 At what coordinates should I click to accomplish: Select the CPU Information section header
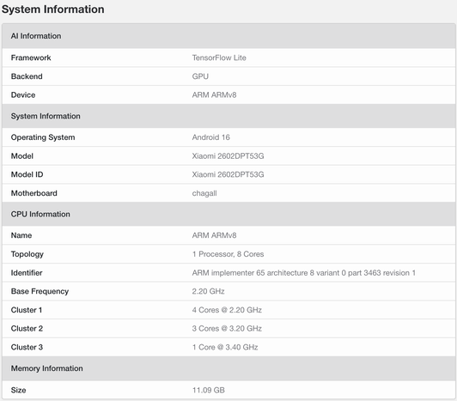[228, 214]
